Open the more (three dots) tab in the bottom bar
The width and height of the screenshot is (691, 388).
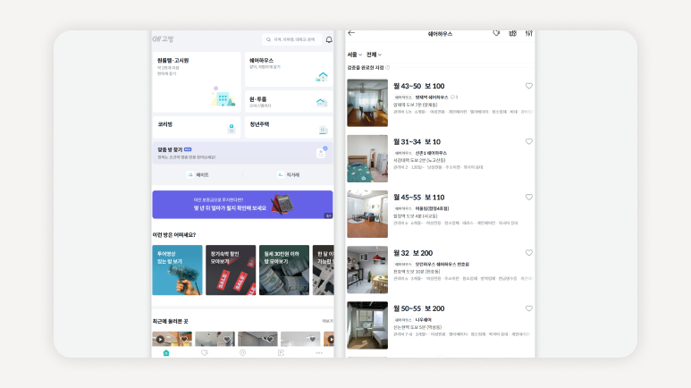(319, 353)
